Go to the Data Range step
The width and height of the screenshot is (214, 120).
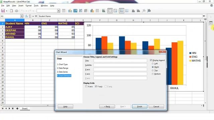pos(63,68)
